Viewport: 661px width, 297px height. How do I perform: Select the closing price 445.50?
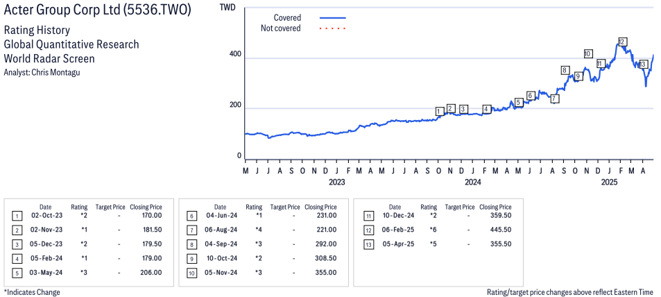pyautogui.click(x=500, y=230)
